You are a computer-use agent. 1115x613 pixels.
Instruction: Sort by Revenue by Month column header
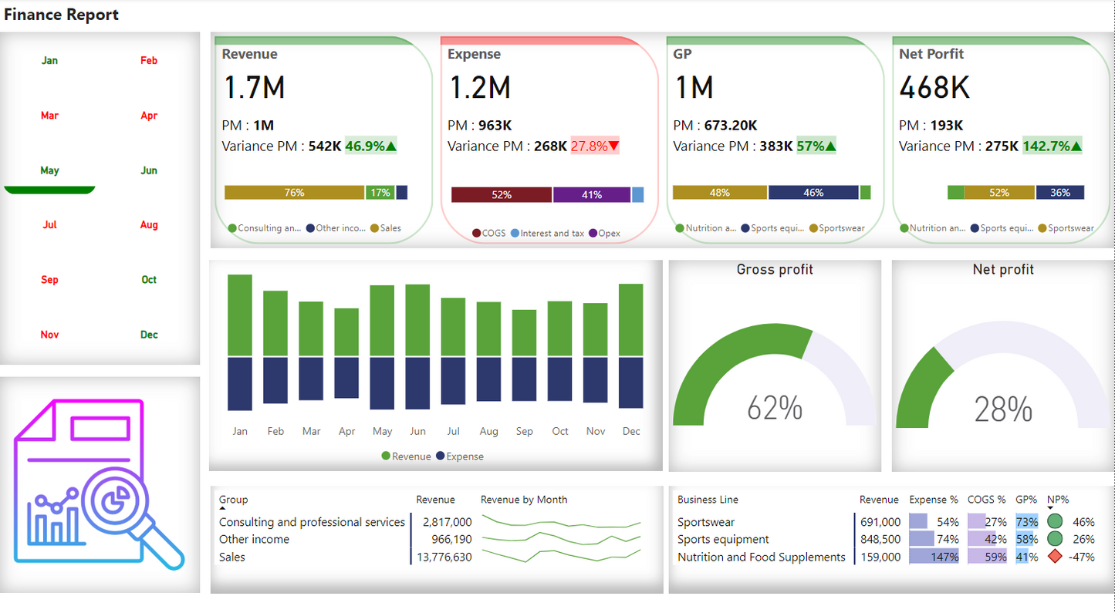click(523, 500)
